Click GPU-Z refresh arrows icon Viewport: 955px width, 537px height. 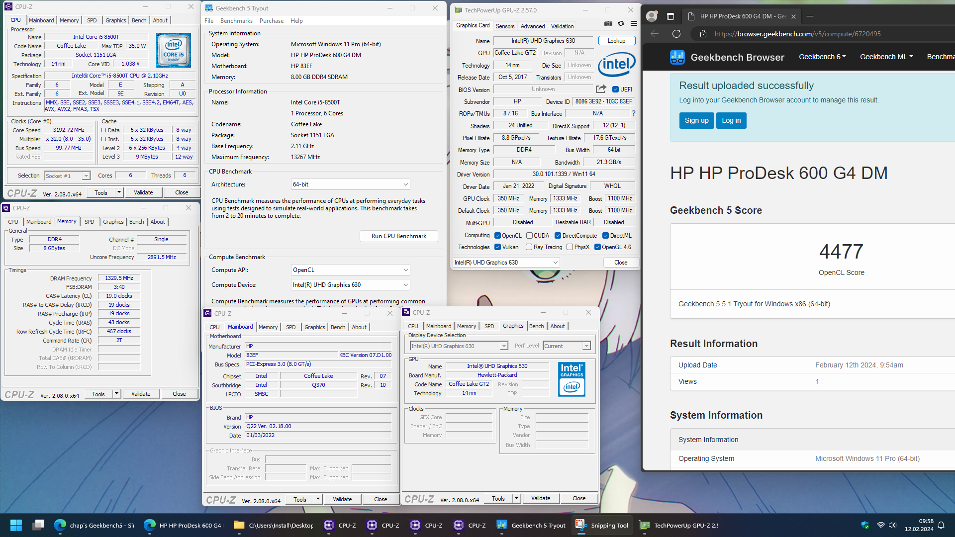pos(621,23)
